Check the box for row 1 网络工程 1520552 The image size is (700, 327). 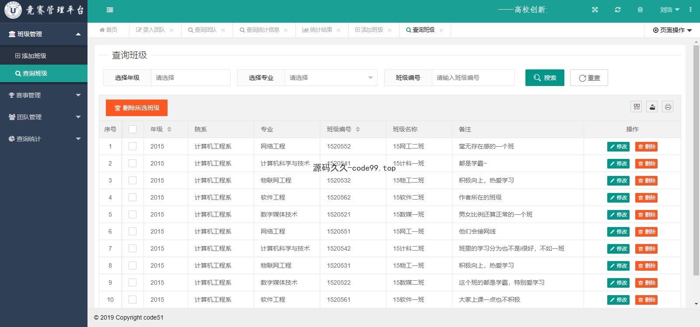133,146
